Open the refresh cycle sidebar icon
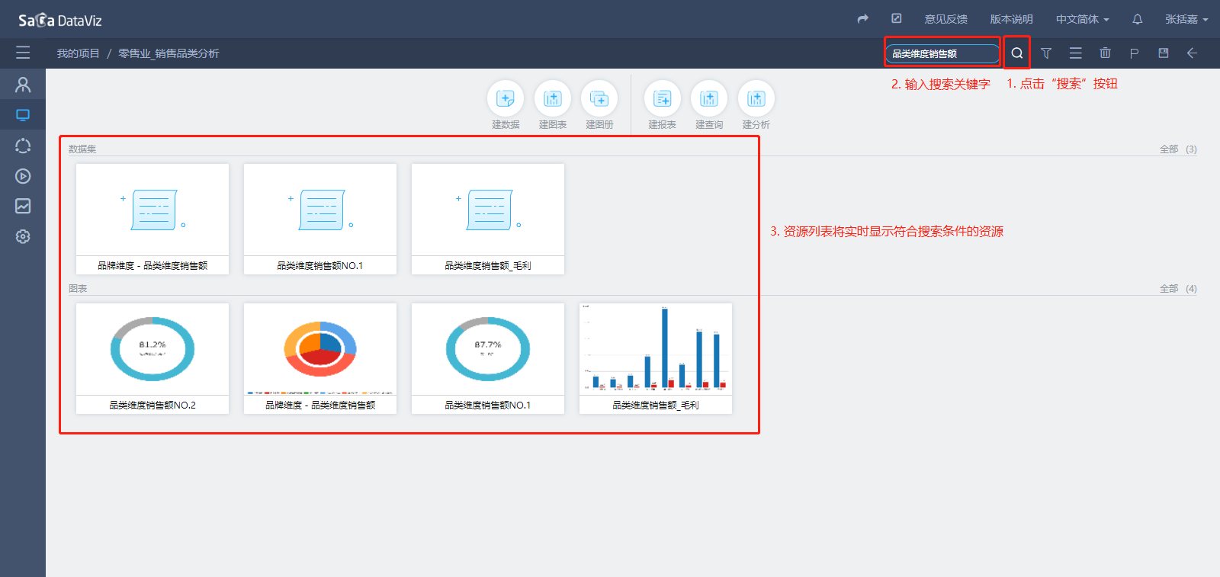This screenshot has width=1220, height=577. [23, 146]
